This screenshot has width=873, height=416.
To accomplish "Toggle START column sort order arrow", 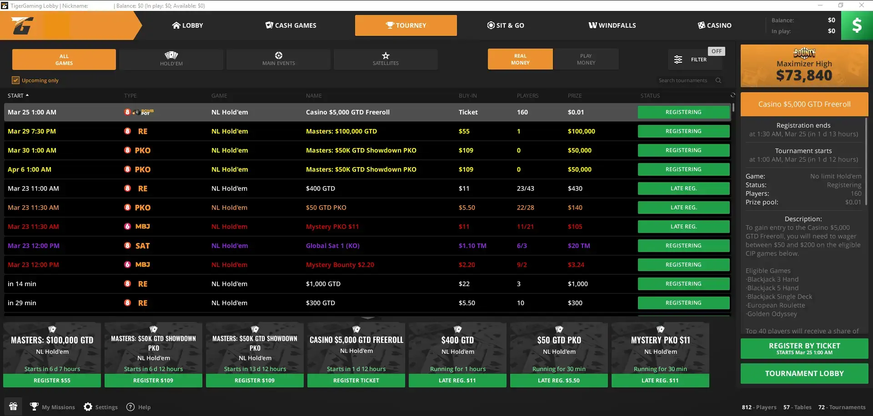I will (x=28, y=95).
